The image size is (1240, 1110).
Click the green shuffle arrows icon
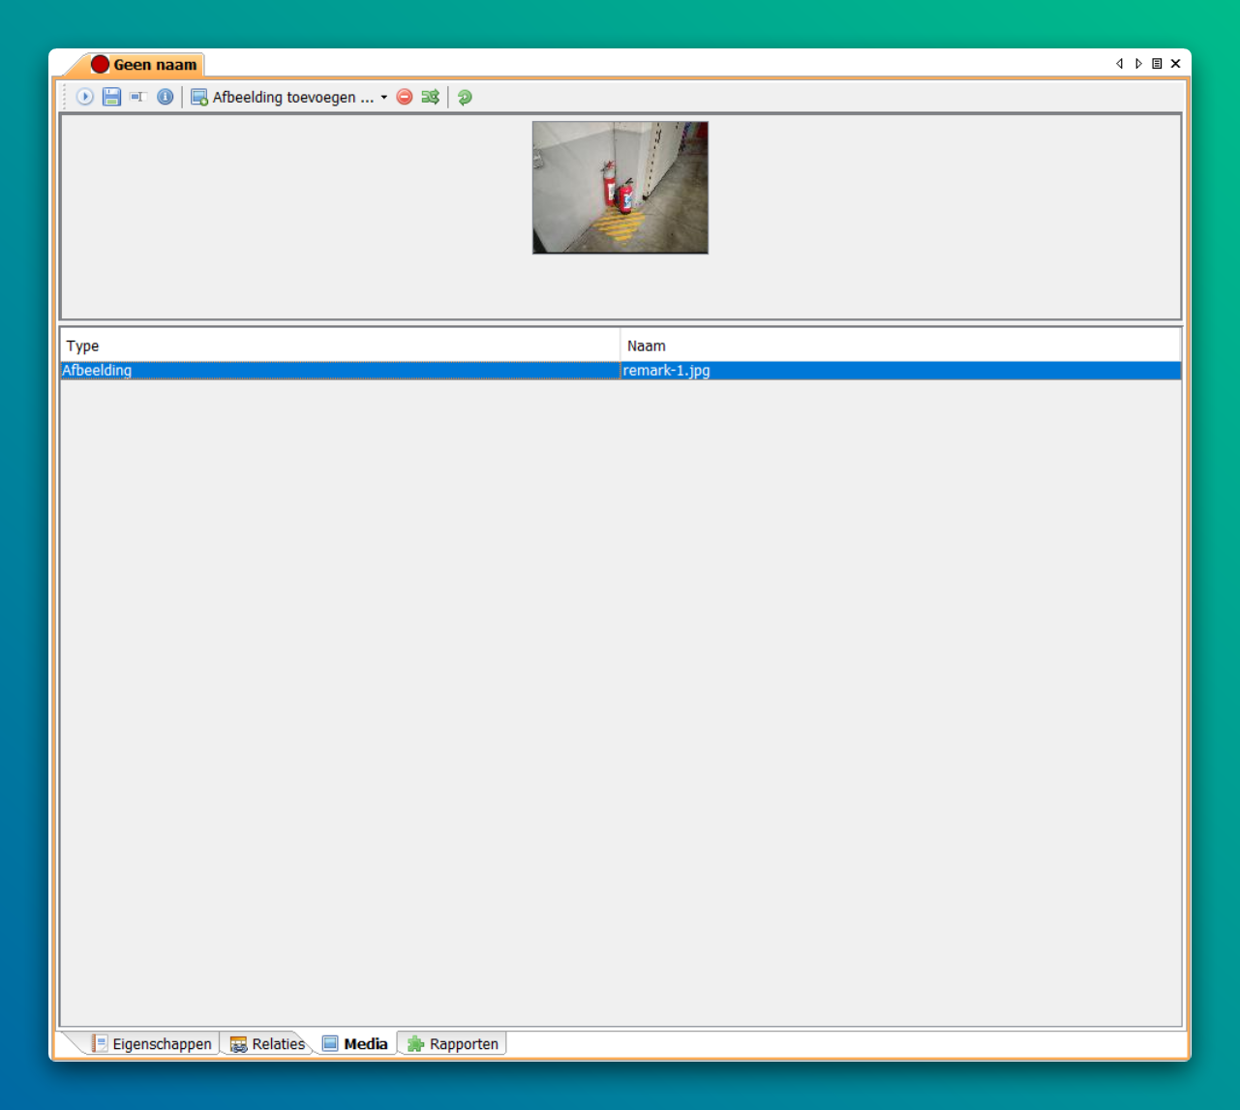pos(431,97)
